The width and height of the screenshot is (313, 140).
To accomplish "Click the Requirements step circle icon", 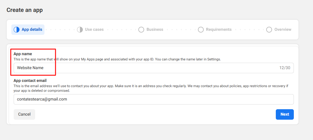I will pyautogui.click(x=201, y=30).
